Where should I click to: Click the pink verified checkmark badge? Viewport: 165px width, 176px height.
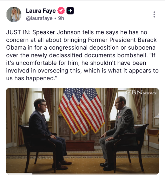pyautogui.click(x=61, y=11)
